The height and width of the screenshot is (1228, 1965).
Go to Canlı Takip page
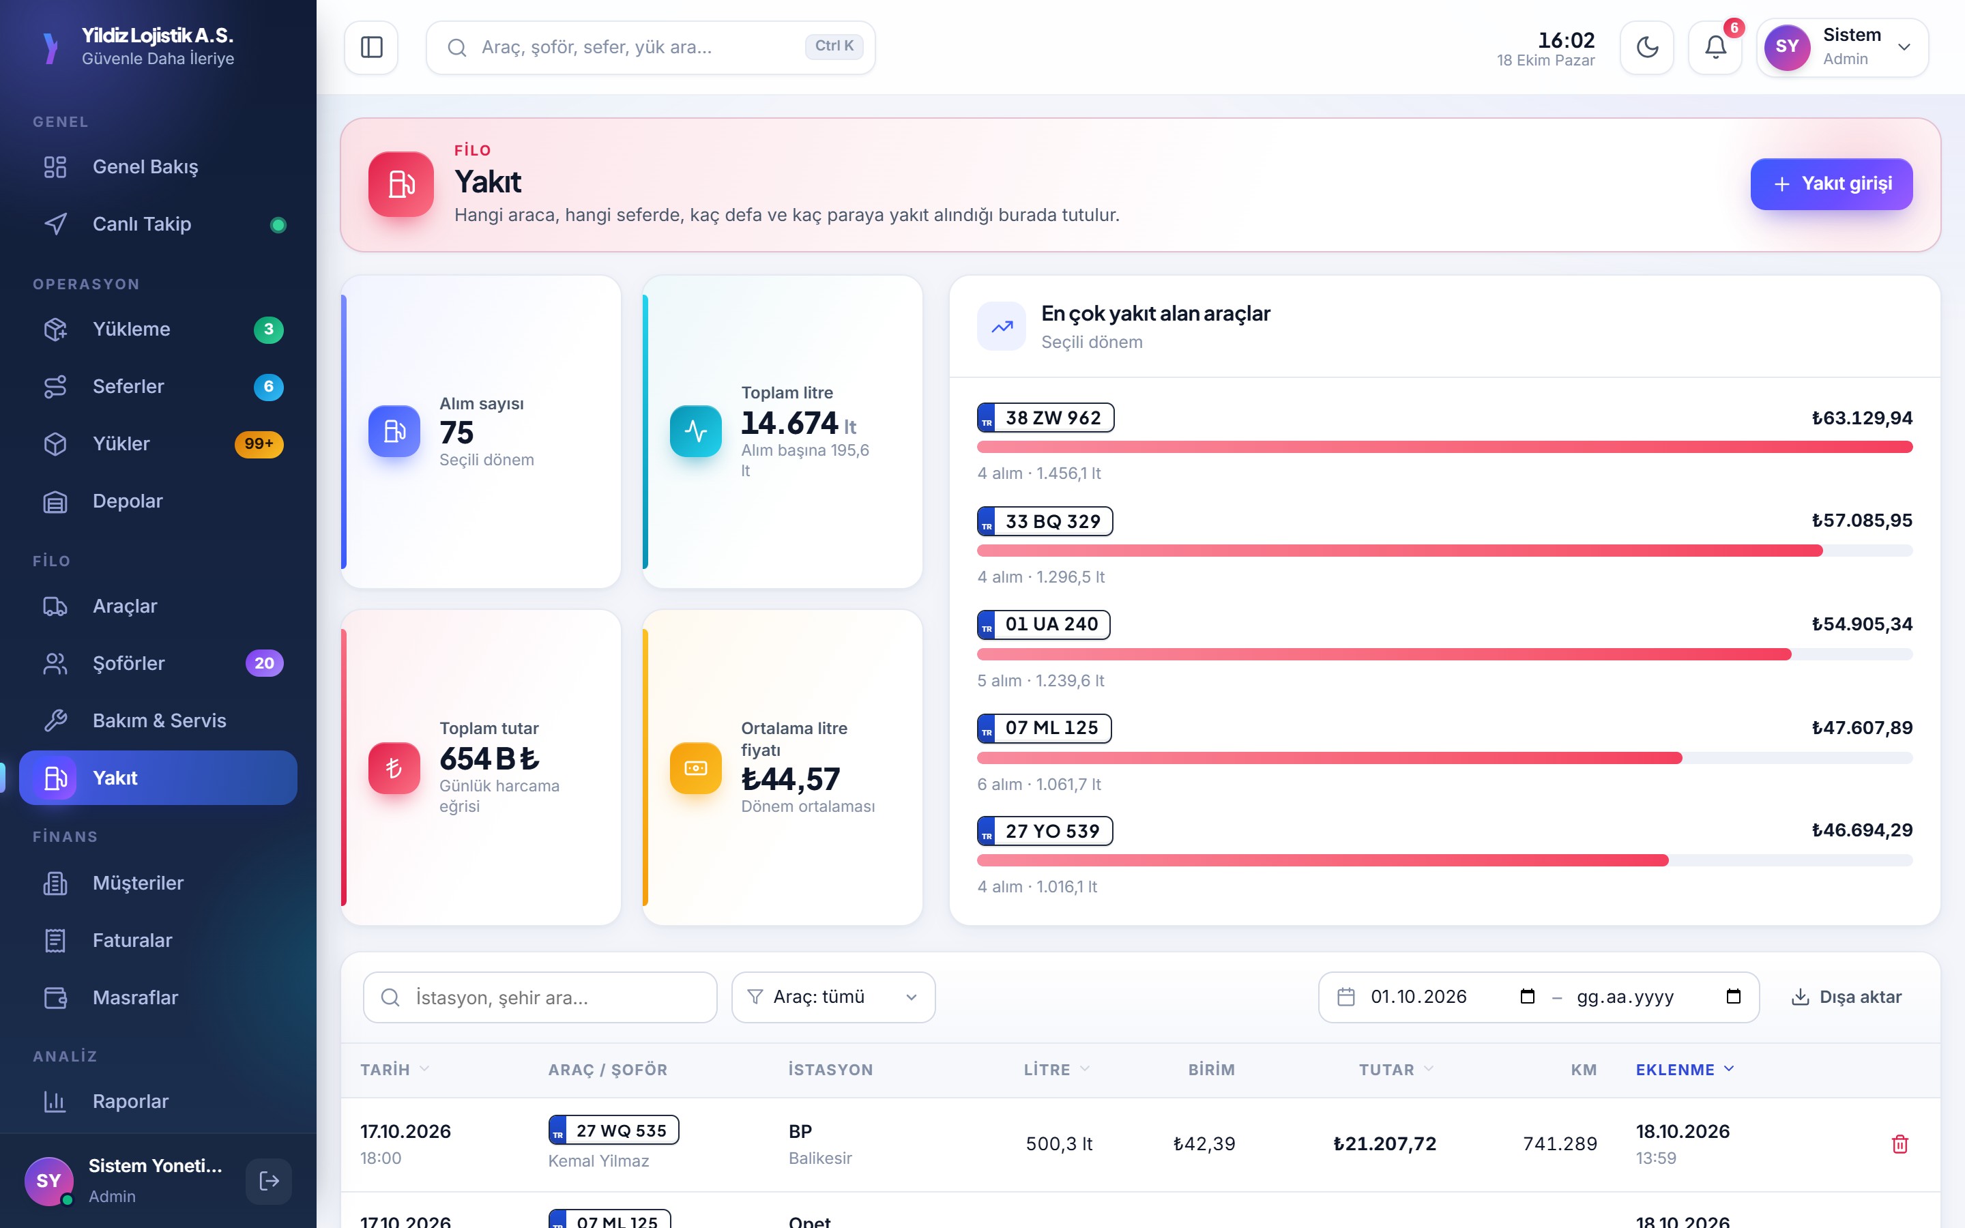pos(158,224)
